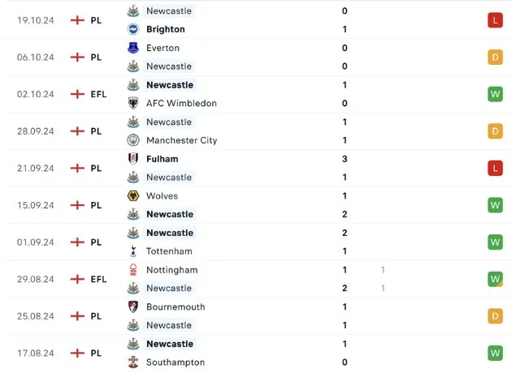Screen dimensions: 520x373
Task: Select the 15.09.24 match date
Action: pyautogui.click(x=36, y=205)
